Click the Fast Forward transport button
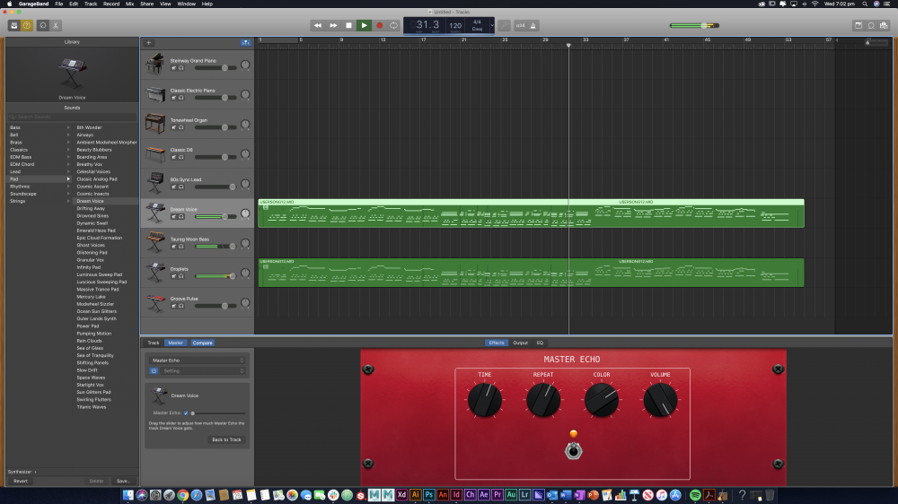 pyautogui.click(x=333, y=25)
